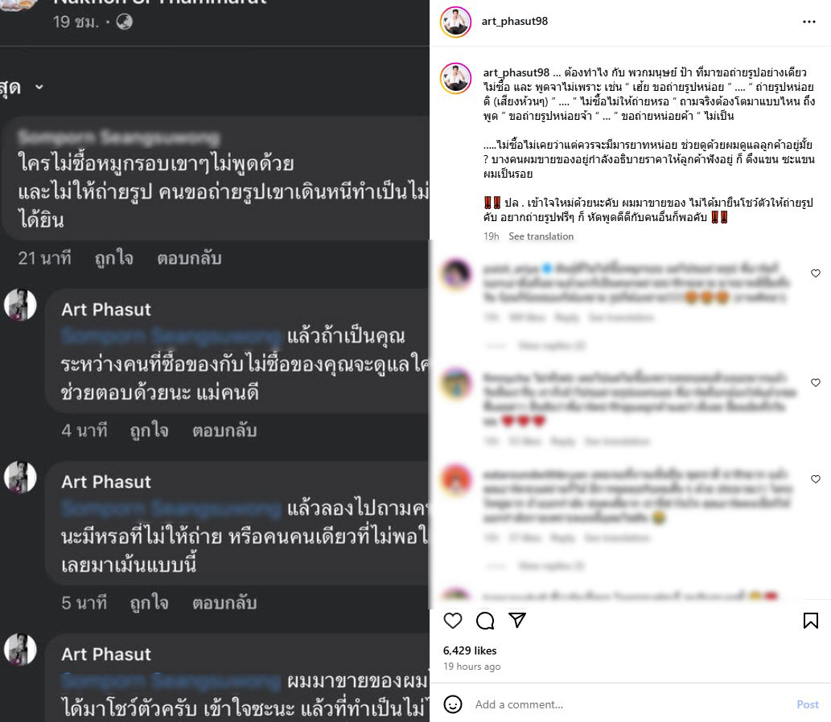
Task: Open the emoji picker smiley icon
Action: coord(453,704)
